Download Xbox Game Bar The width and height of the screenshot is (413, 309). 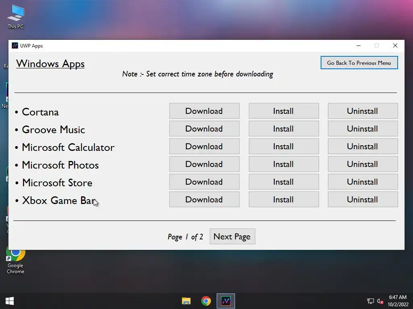[204, 200]
